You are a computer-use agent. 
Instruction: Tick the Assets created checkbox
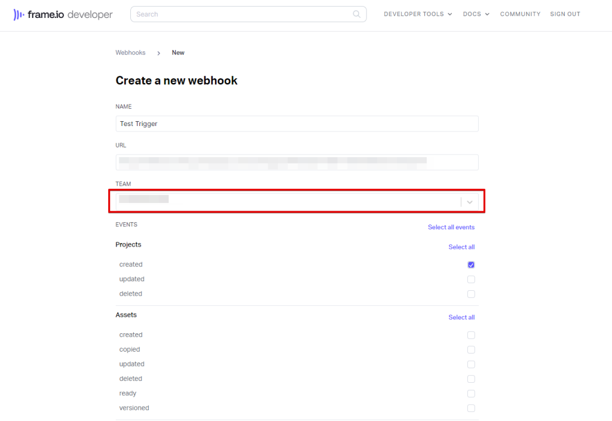471,335
